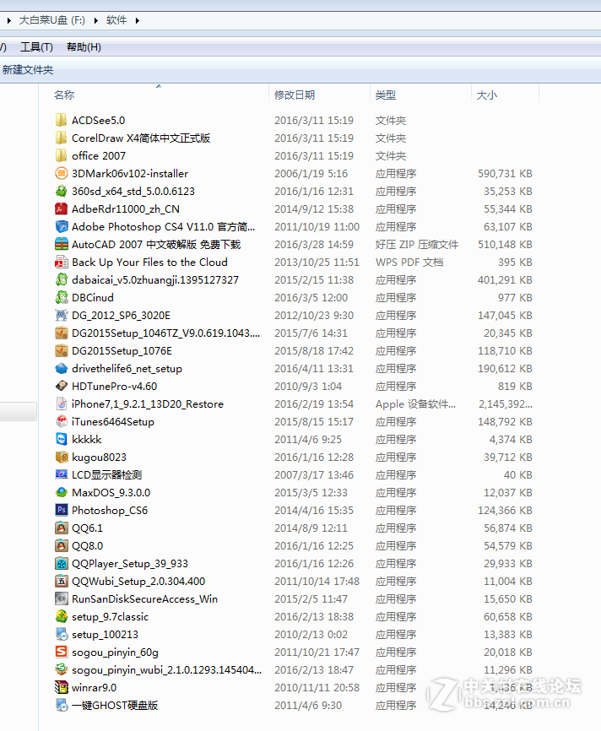Screen dimensions: 601x731
Task: Sort by the 大小 column header
Action: tap(487, 95)
